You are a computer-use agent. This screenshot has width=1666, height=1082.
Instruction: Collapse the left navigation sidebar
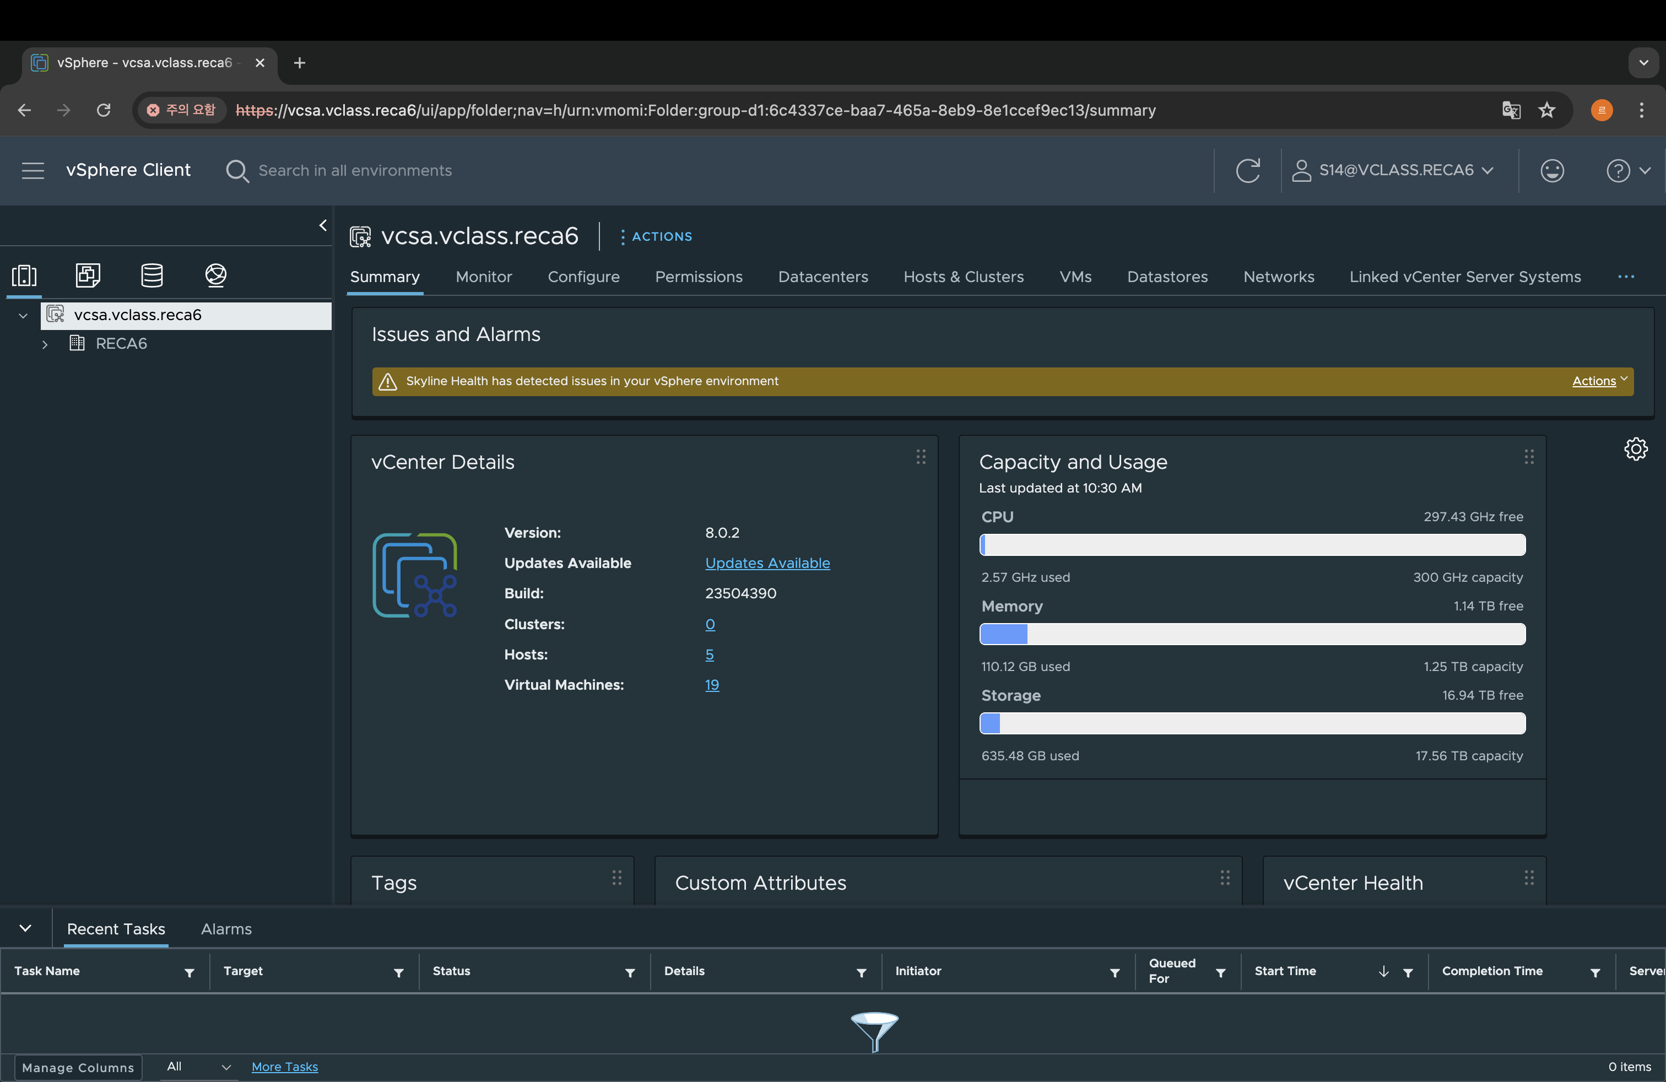point(323,225)
